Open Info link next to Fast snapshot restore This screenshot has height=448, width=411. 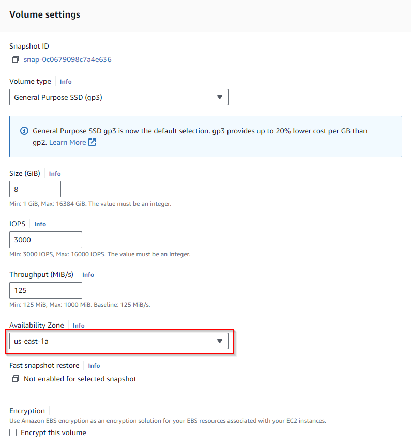[x=94, y=366]
